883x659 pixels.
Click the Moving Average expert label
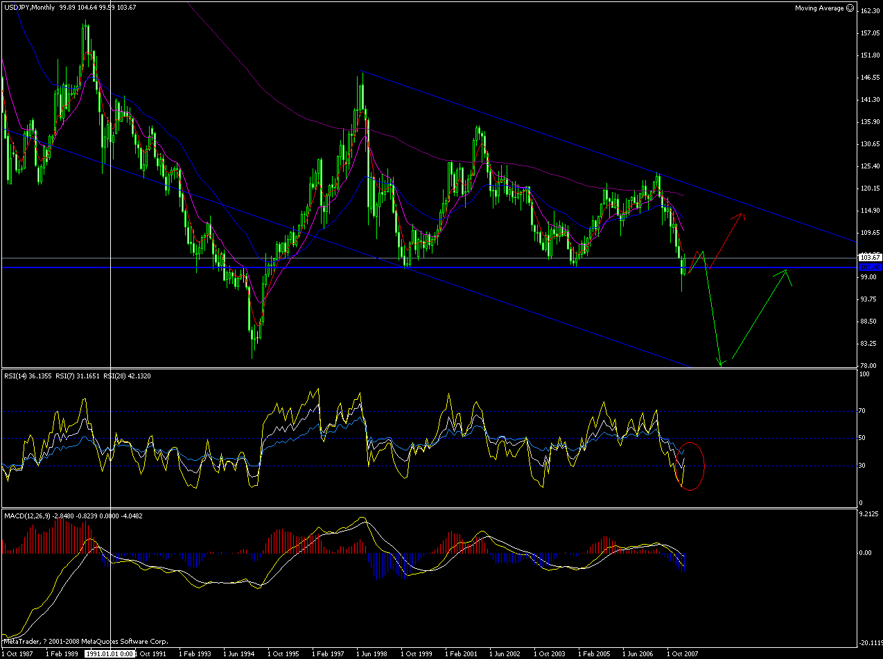coord(819,8)
